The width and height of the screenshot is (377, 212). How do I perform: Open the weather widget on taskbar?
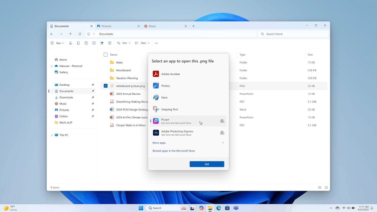(x=10, y=208)
